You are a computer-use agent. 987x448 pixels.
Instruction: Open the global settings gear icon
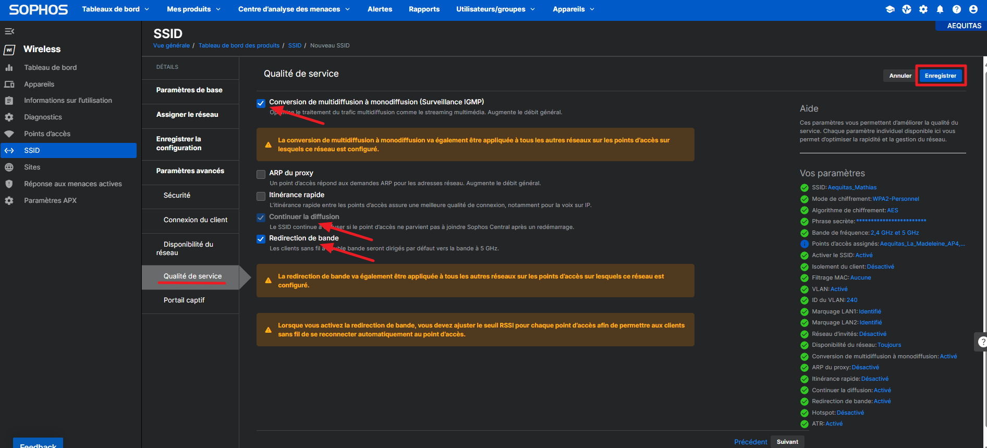point(923,9)
